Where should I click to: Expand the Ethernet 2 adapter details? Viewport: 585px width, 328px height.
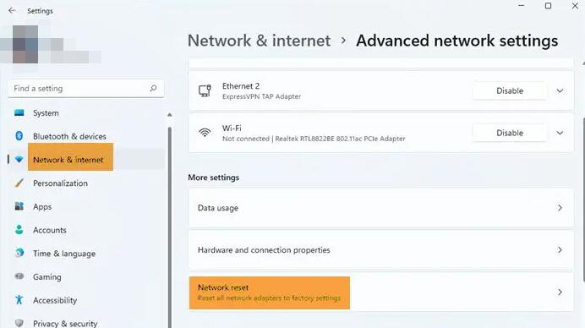560,90
